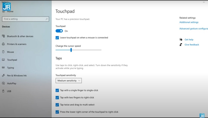The image size is (208, 118).
Task: Click the Give feedback person icon
Action: (181, 45)
